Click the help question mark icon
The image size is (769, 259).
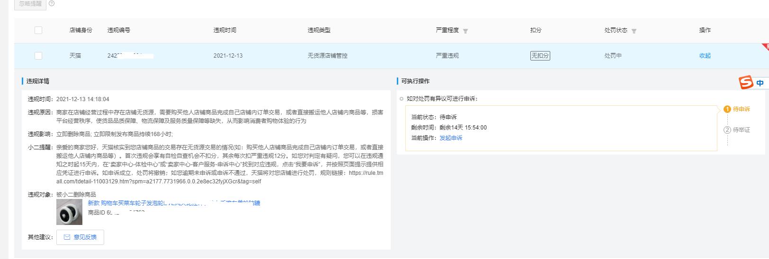point(52,3)
